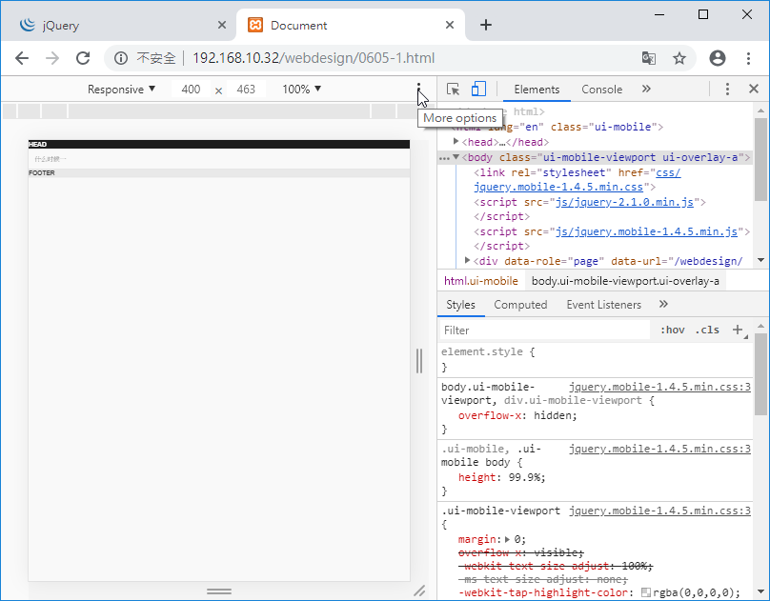Open a new browser tab
Screen dimensions: 770x601
click(x=486, y=25)
